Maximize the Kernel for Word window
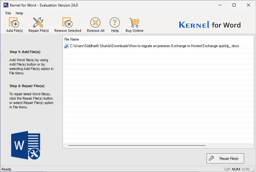This screenshot has width=256, height=172. point(234,5)
